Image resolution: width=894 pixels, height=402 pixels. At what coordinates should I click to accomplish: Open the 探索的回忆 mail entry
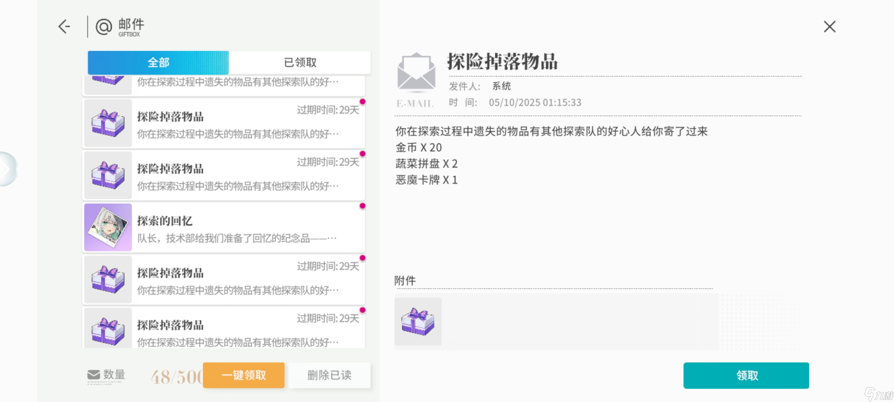243,228
